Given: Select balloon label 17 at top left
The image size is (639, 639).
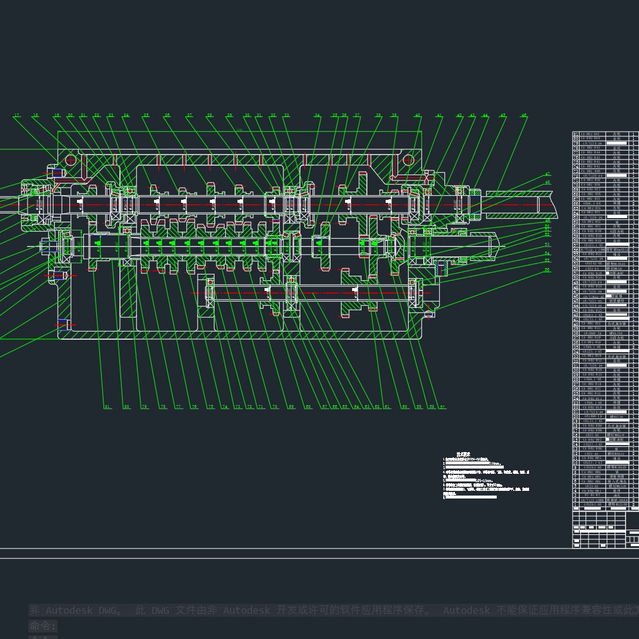Looking at the screenshot, I should tap(18, 115).
